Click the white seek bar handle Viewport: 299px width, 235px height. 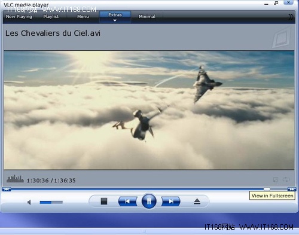coord(267,189)
